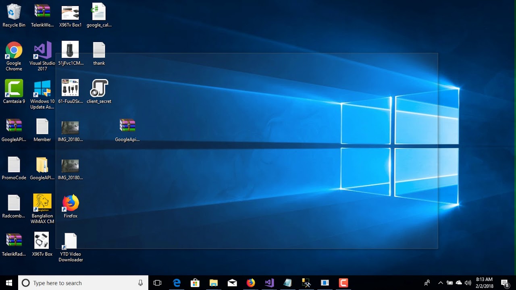Open the notepad-style app in the taskbar
Viewport: 516px width, 290px height.
click(x=288, y=283)
